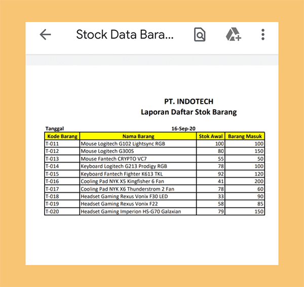
Task: Select Stok Awal value 41 for T-016
Action: [211, 181]
